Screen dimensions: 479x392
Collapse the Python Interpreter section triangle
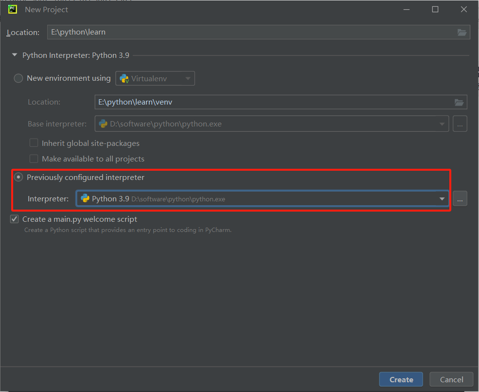tap(15, 55)
